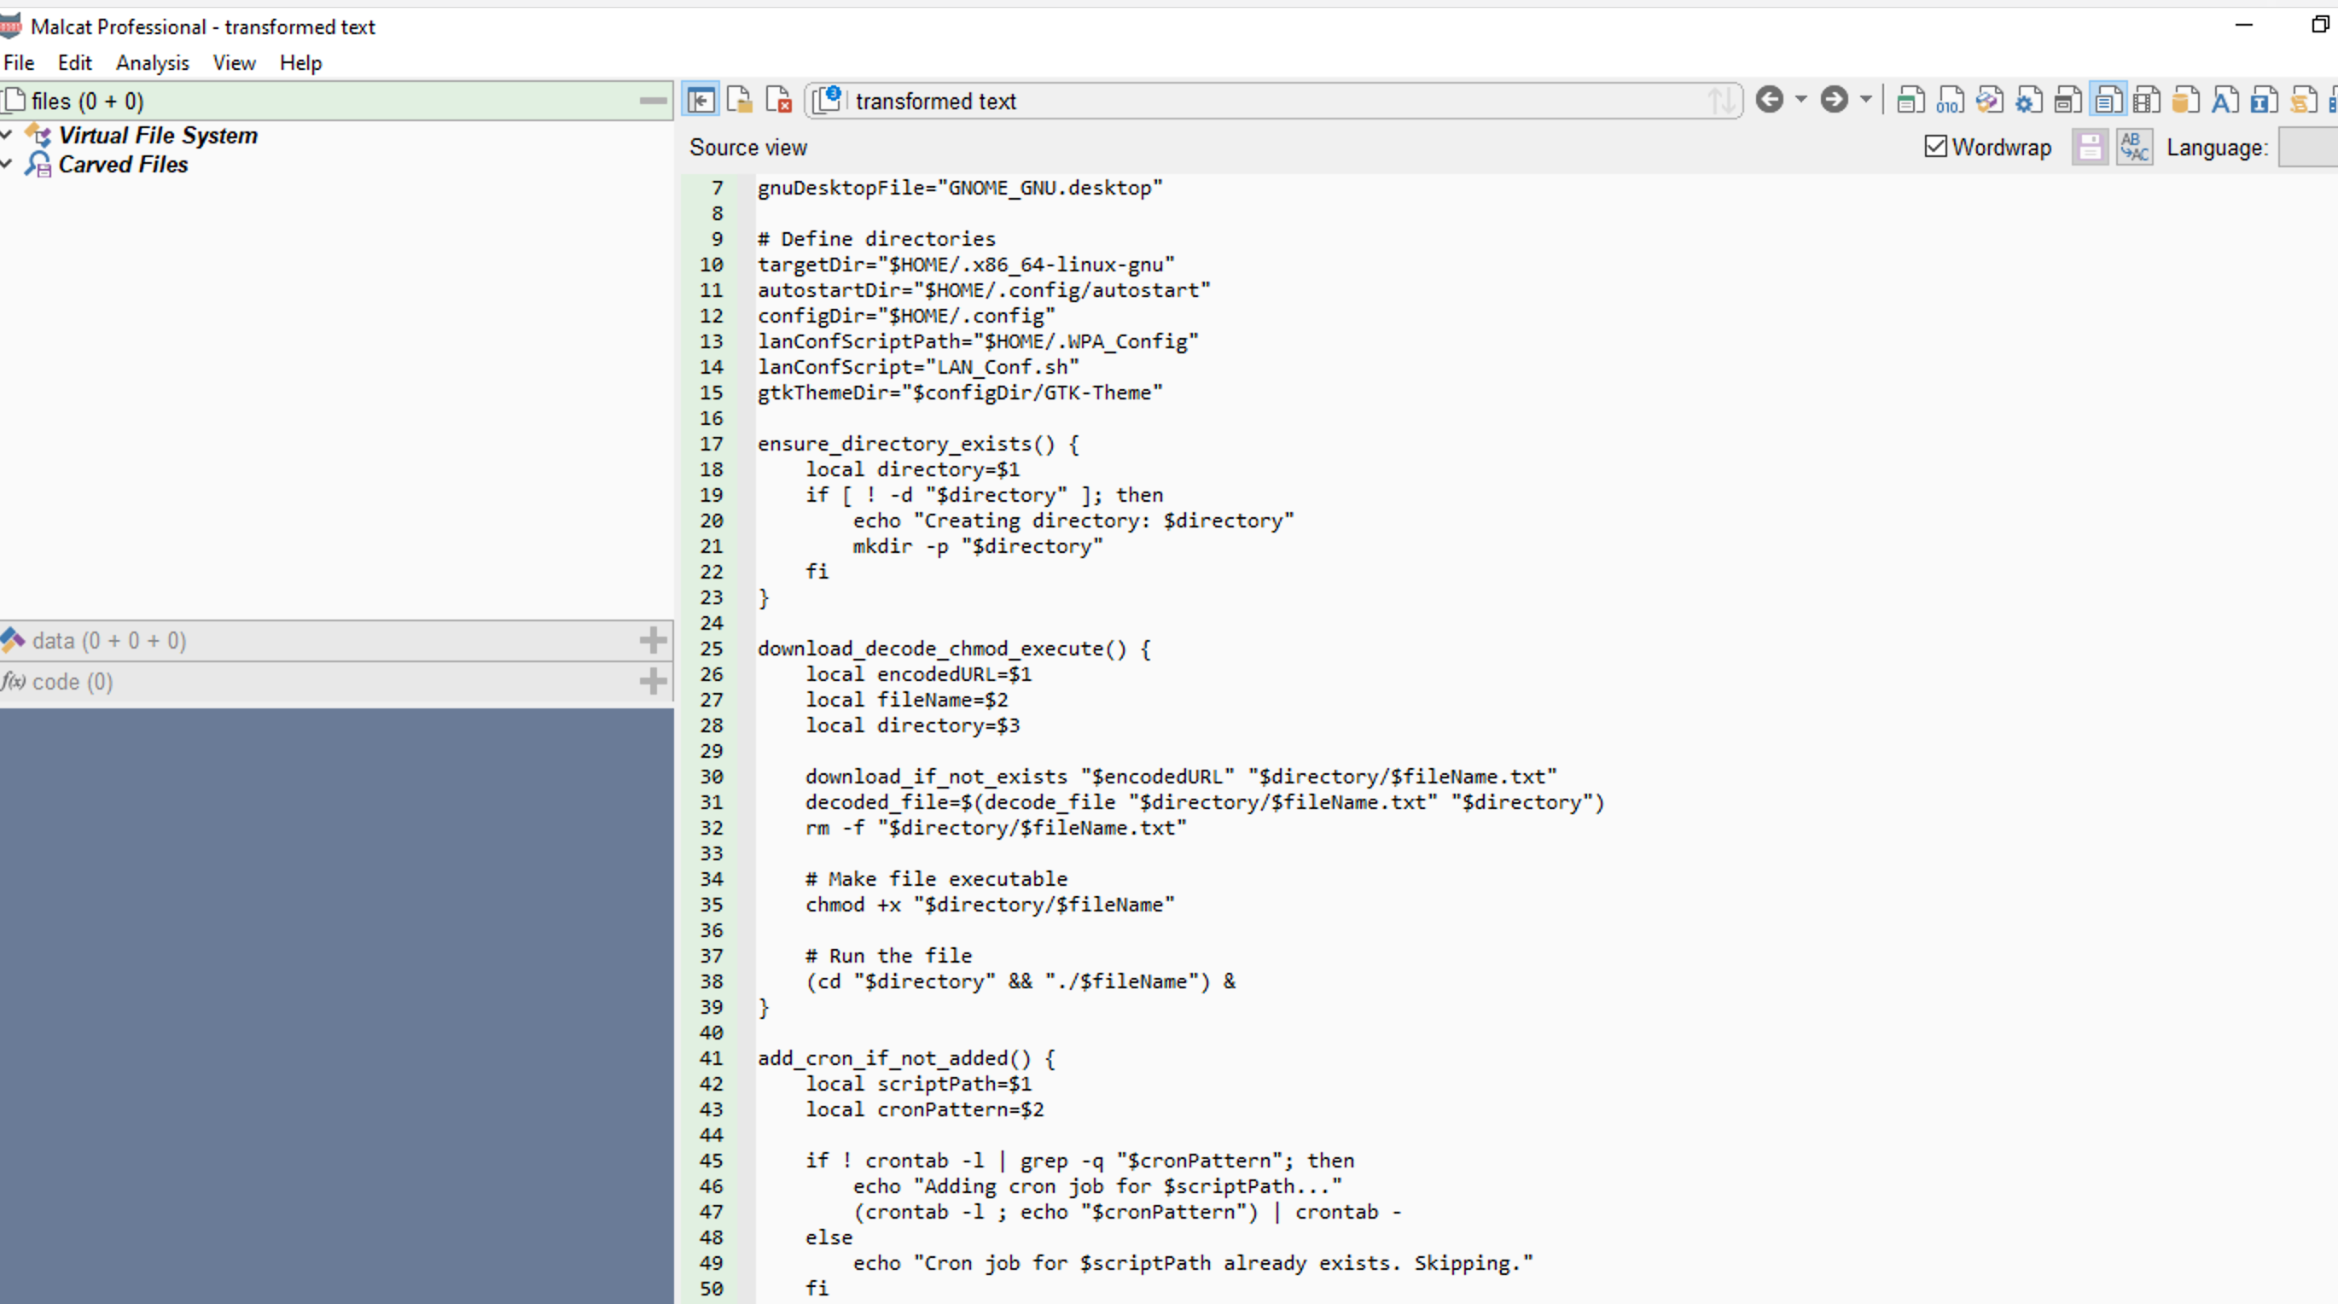
Task: Click the line 'mkdir -p "$directory"'
Action: [x=979, y=546]
